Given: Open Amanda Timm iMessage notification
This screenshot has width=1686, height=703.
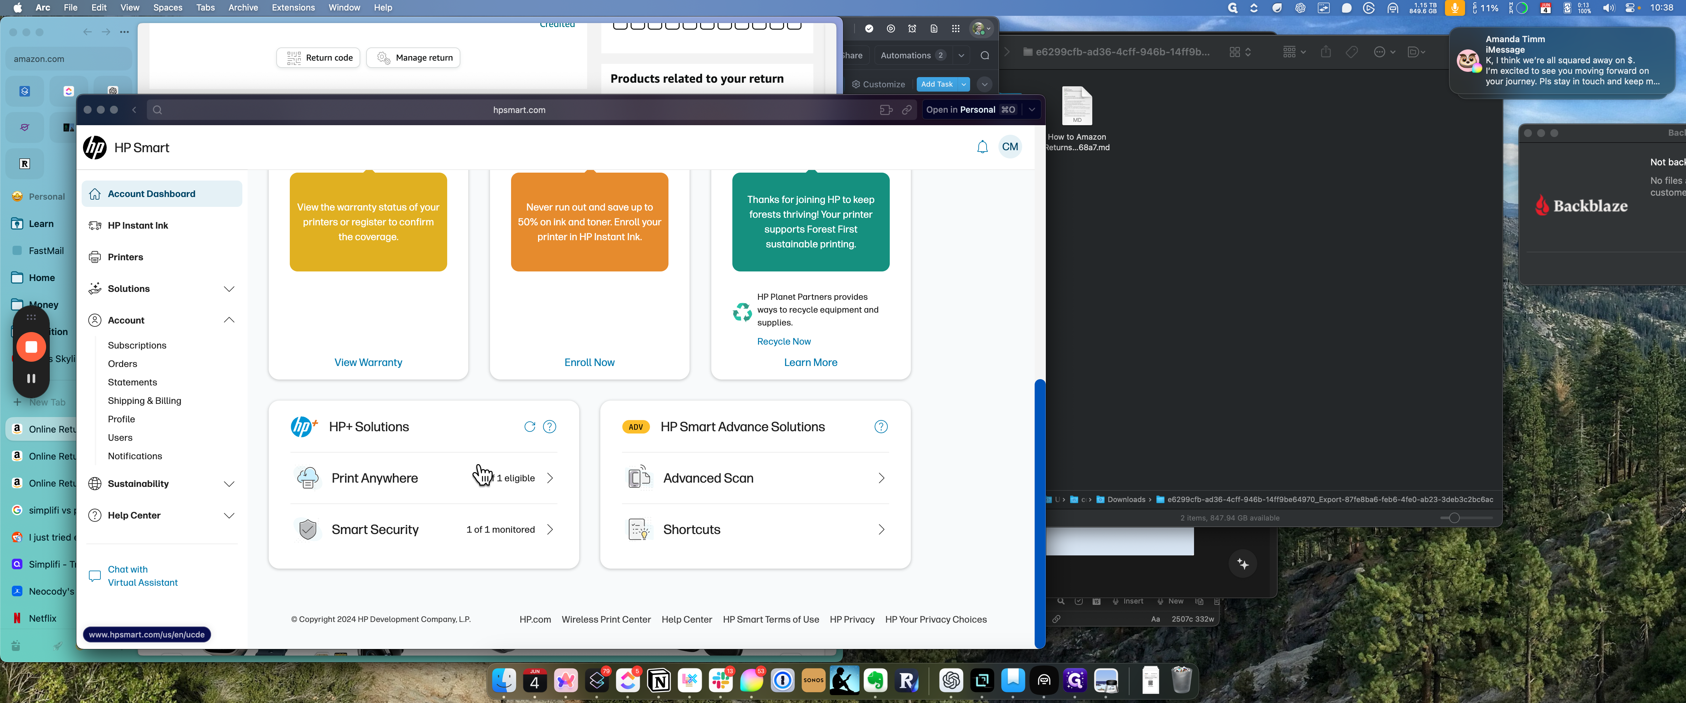Looking at the screenshot, I should click(x=1562, y=61).
